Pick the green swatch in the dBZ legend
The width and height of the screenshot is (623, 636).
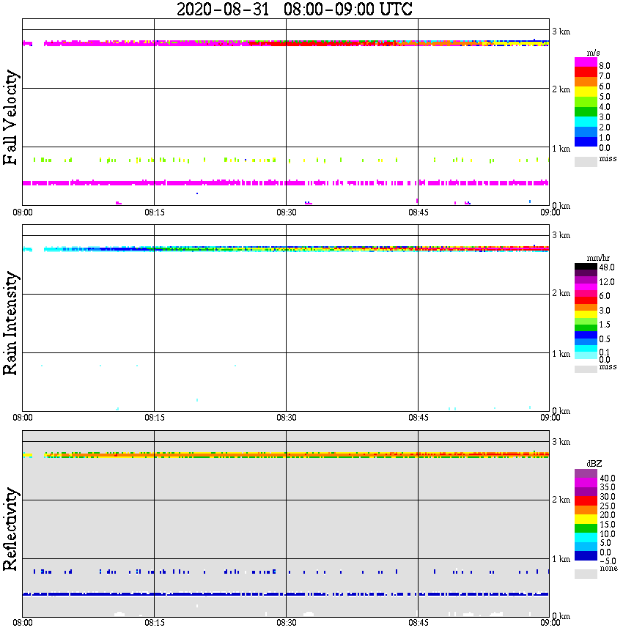(586, 528)
